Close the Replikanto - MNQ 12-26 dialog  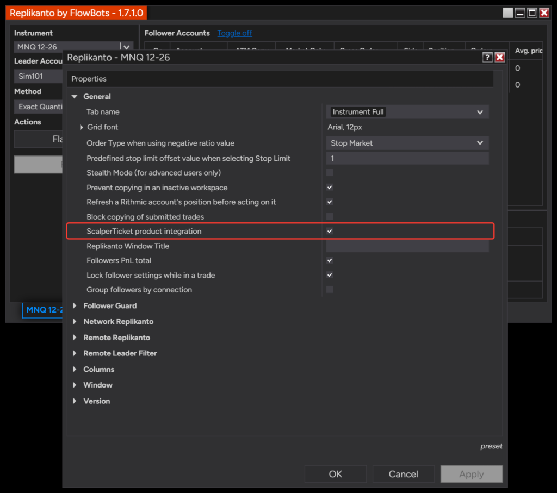[500, 57]
